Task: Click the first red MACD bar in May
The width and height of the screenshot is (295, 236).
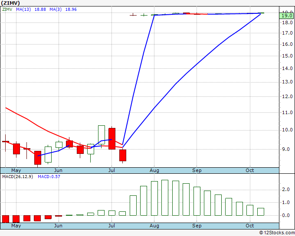Action: (x=6, y=219)
